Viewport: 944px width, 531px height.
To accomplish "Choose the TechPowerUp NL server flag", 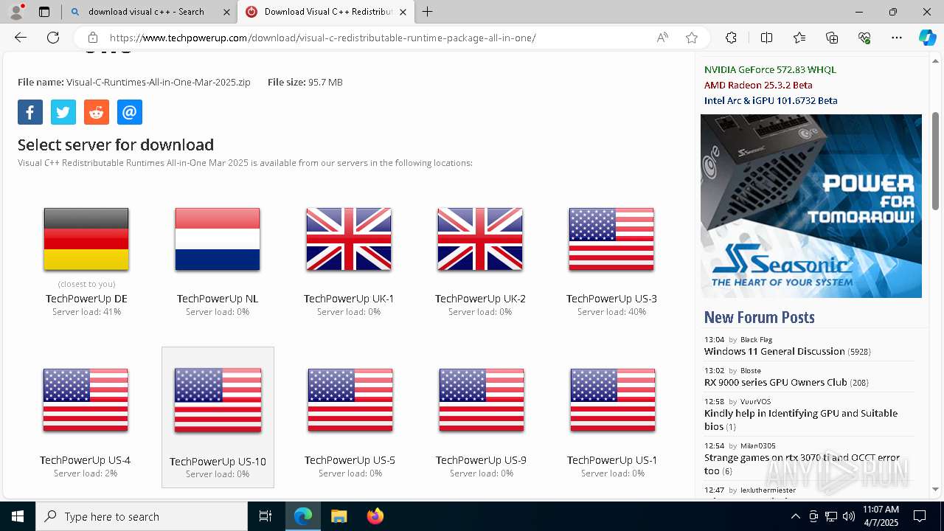I will coord(218,239).
